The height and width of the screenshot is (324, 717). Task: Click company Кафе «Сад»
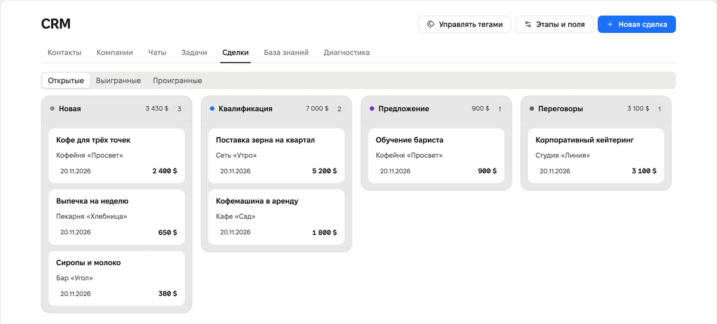point(235,217)
